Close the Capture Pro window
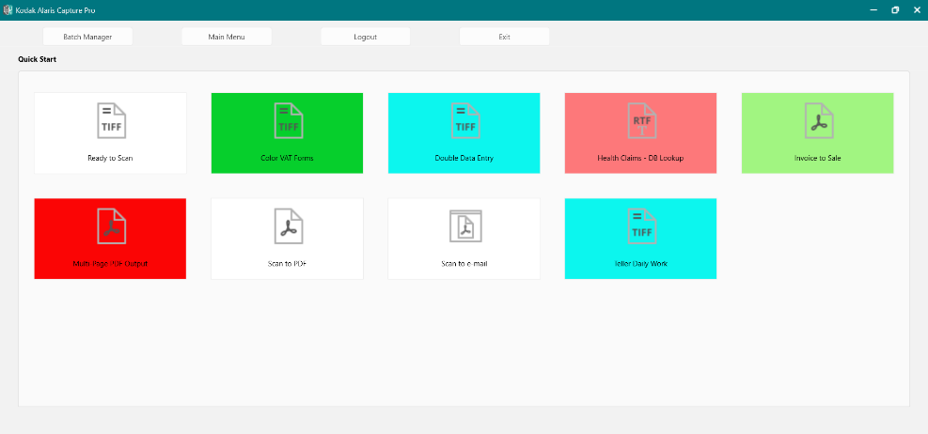Viewport: 928px width, 434px height. coord(917,10)
